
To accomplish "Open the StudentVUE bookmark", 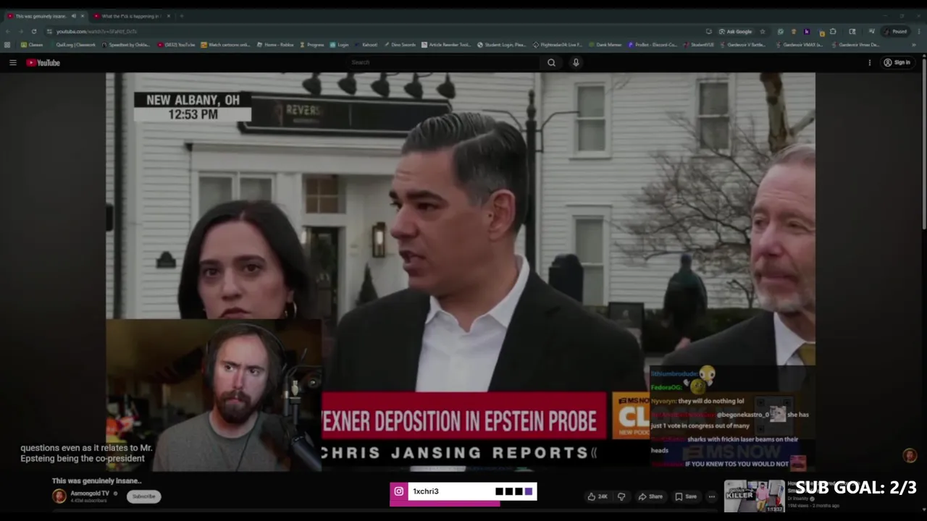I will coord(698,45).
